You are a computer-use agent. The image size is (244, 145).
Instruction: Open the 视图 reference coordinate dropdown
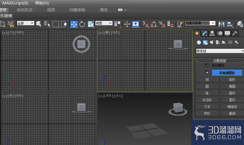pos(104,23)
